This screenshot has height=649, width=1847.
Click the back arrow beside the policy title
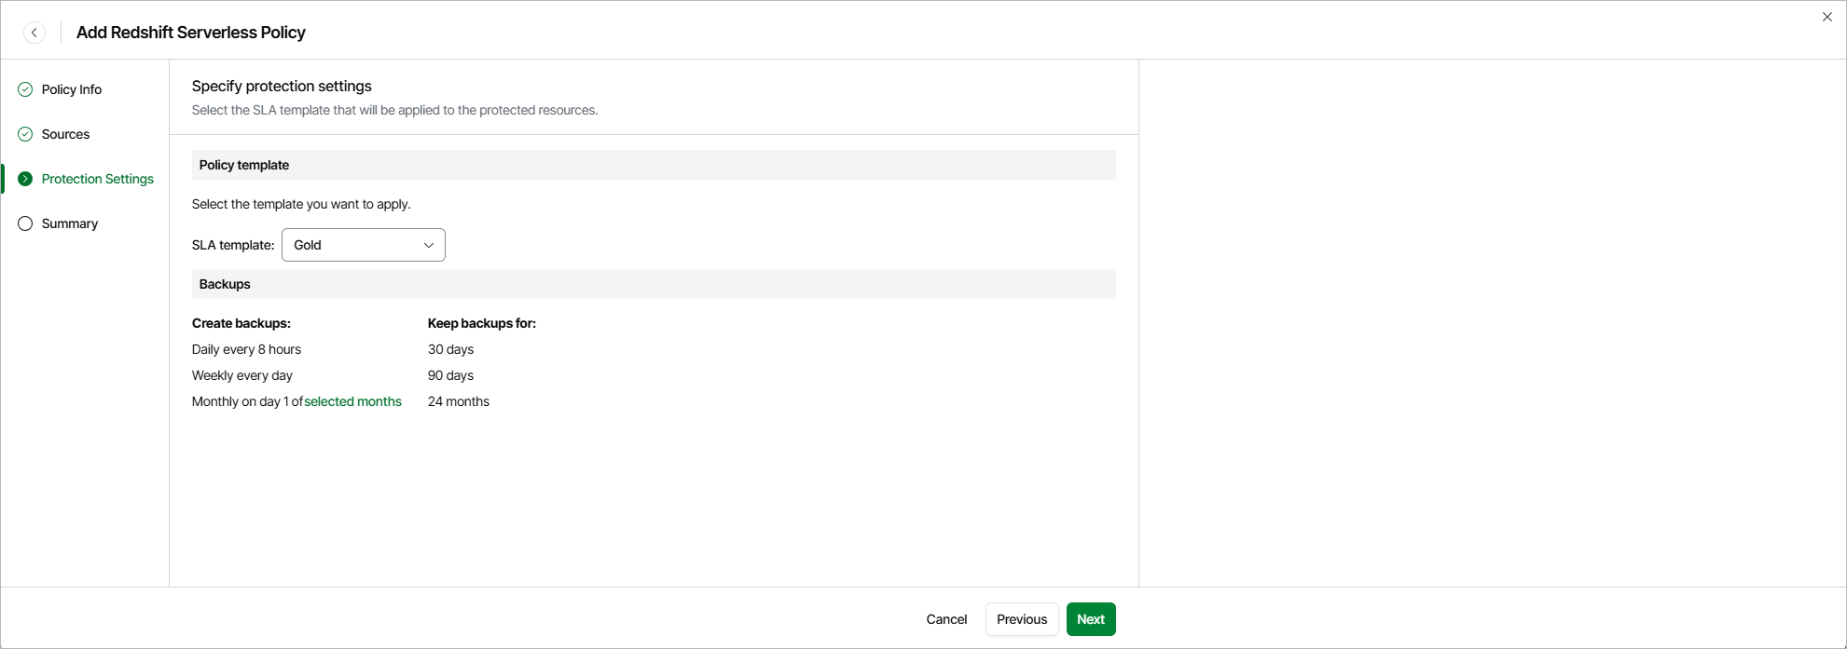[x=34, y=33]
